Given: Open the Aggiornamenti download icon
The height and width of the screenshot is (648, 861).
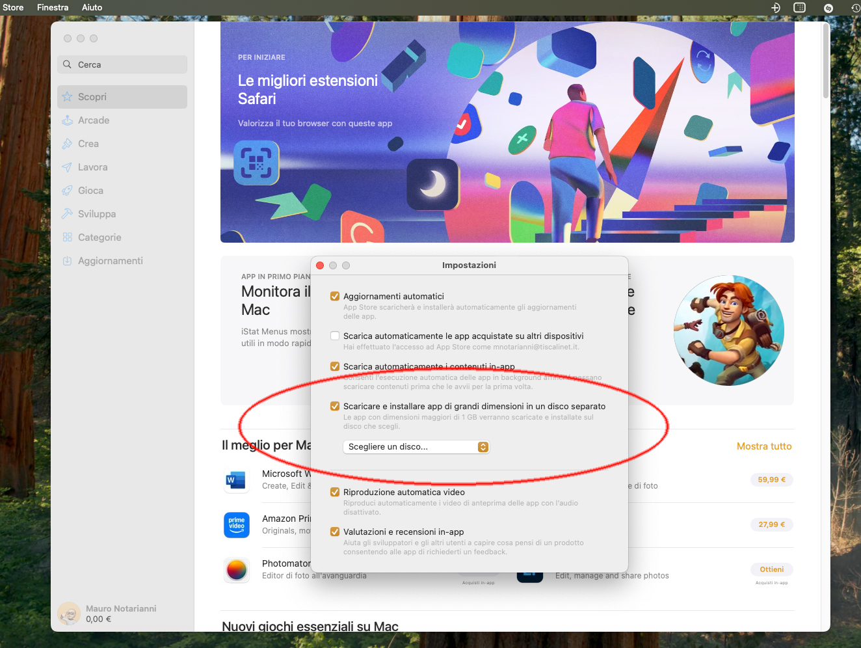Looking at the screenshot, I should (67, 261).
